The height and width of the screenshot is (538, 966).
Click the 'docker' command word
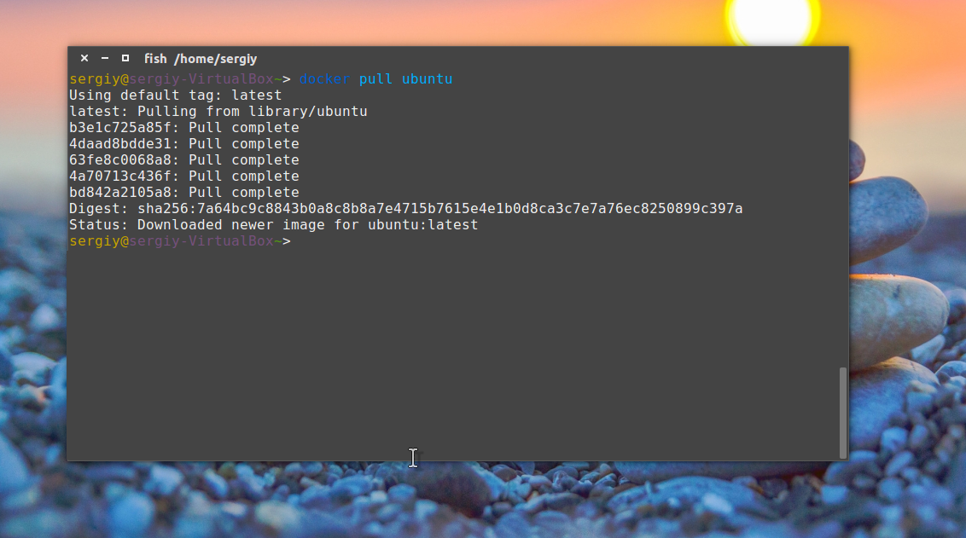point(324,78)
